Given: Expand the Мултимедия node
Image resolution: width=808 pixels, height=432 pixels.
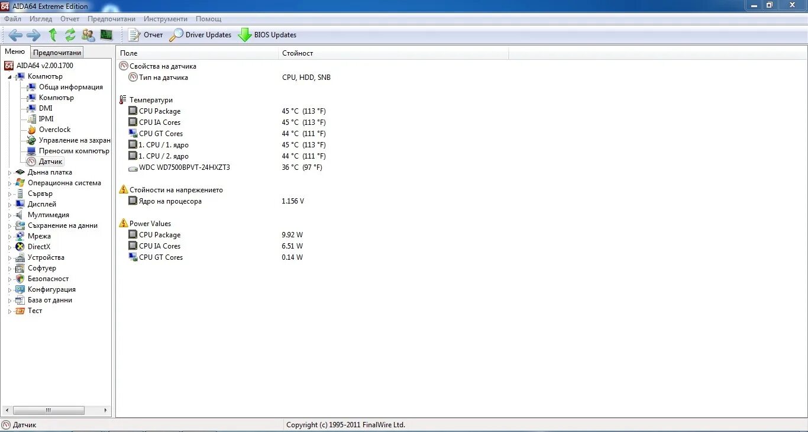Looking at the screenshot, I should click(9, 215).
